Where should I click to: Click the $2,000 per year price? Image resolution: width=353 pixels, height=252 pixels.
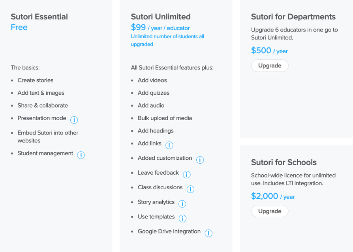(x=273, y=196)
